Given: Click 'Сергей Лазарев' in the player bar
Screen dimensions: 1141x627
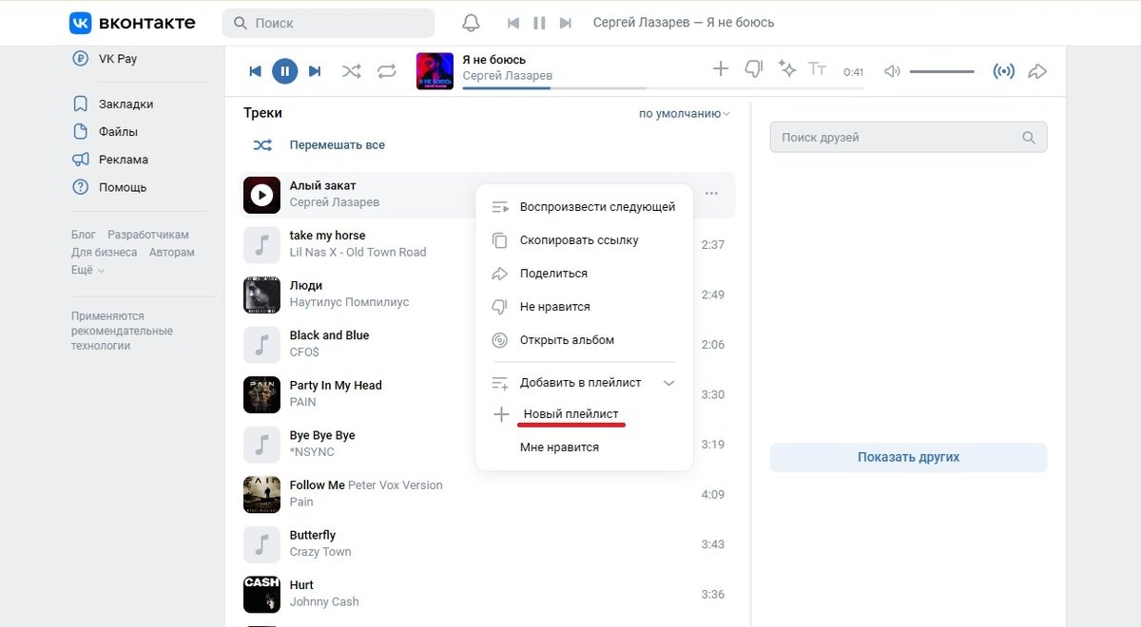Looking at the screenshot, I should pos(508,76).
